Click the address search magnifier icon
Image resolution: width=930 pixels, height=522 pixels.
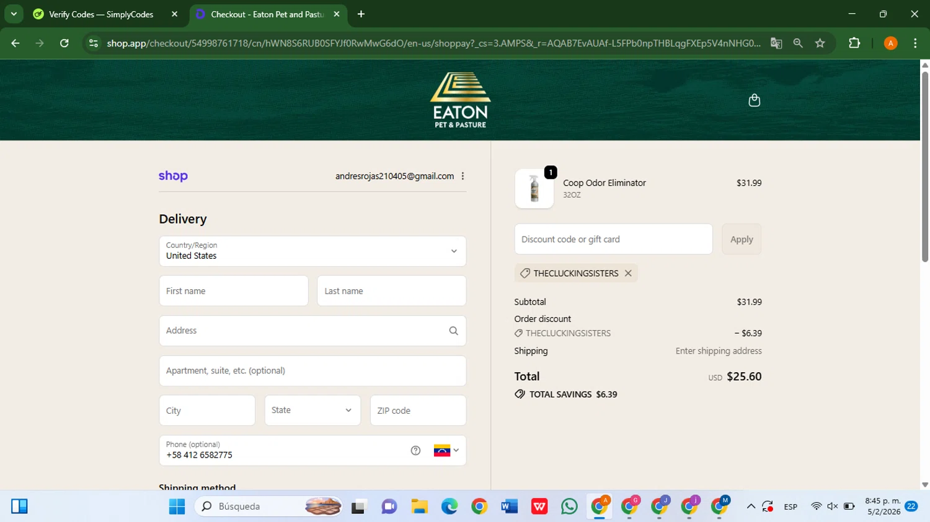(x=453, y=331)
